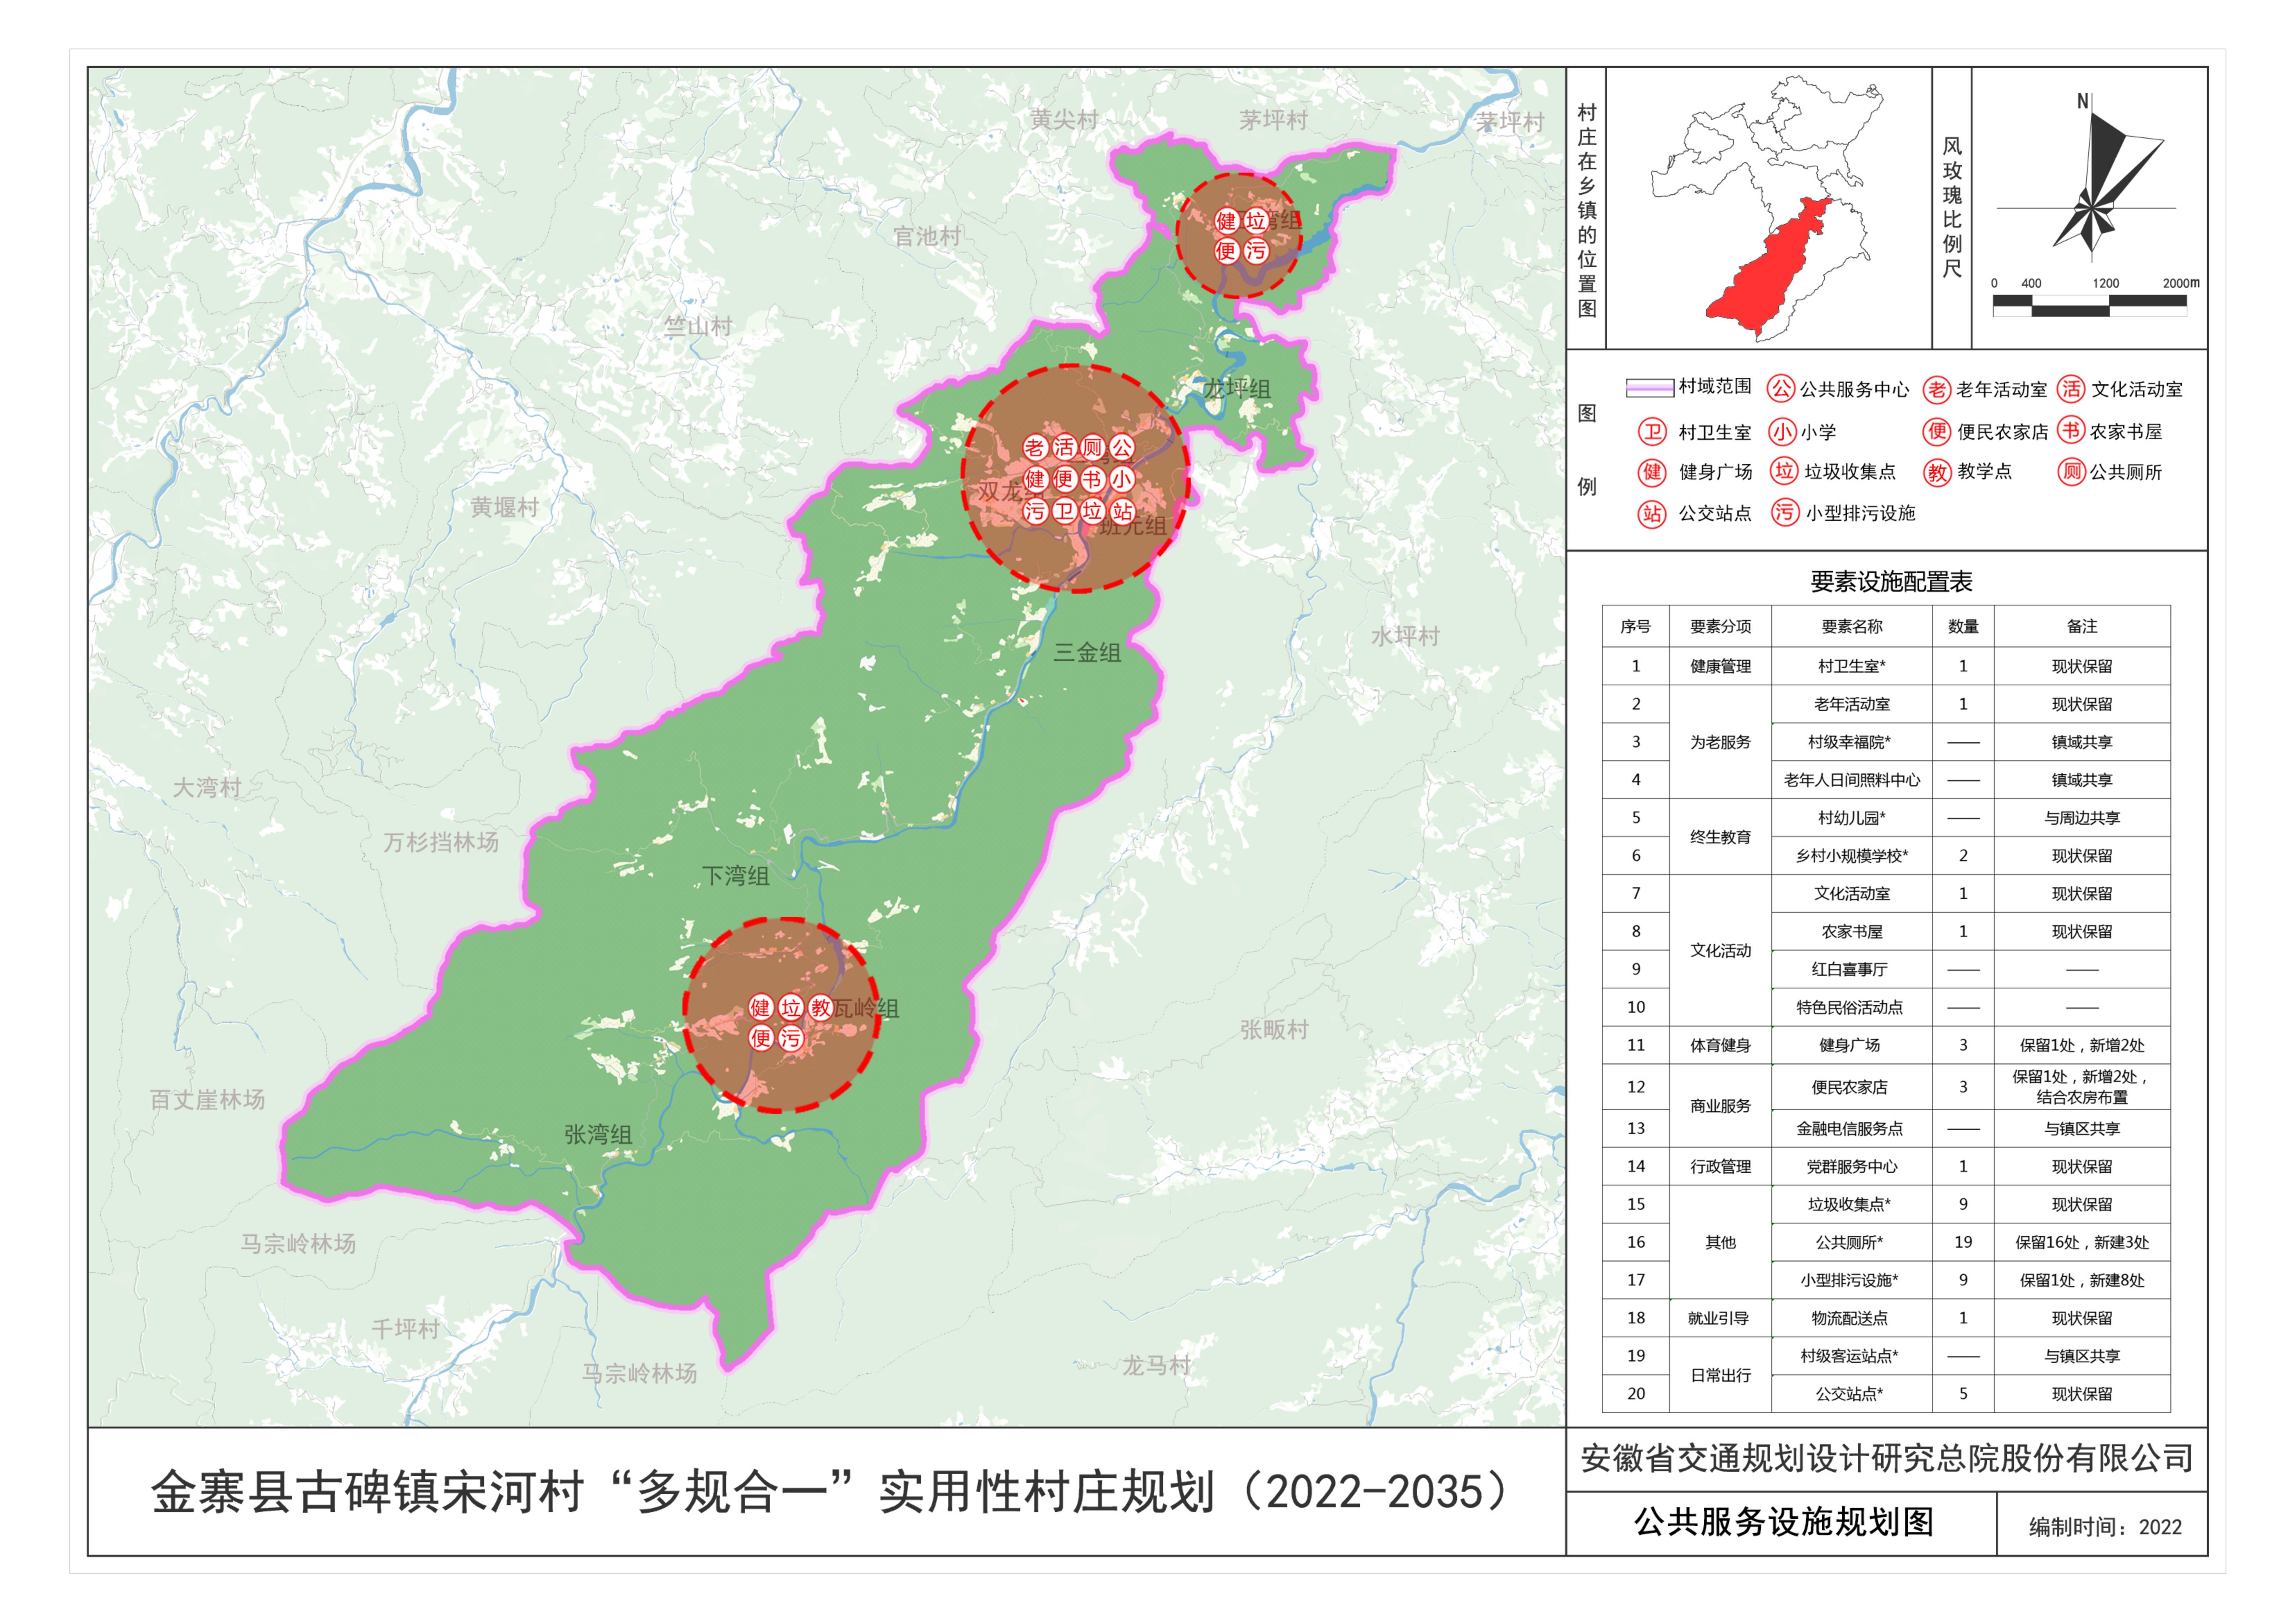This screenshot has height=1622, width=2296.
Task: Click the 教 marker beside 瓦岭组
Action: click(x=821, y=1007)
